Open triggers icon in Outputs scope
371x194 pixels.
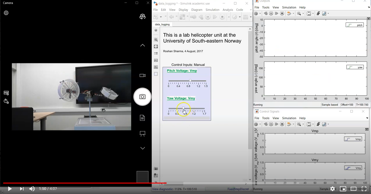318,13
